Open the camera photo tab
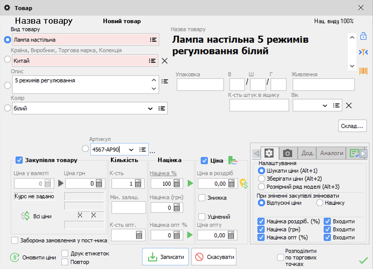This screenshot has width=373, height=269. [x=287, y=153]
